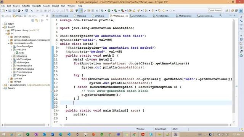244x137 pixels.
Task: Open the Run button dropdown arrow
Action: pyautogui.click(x=112, y=11)
